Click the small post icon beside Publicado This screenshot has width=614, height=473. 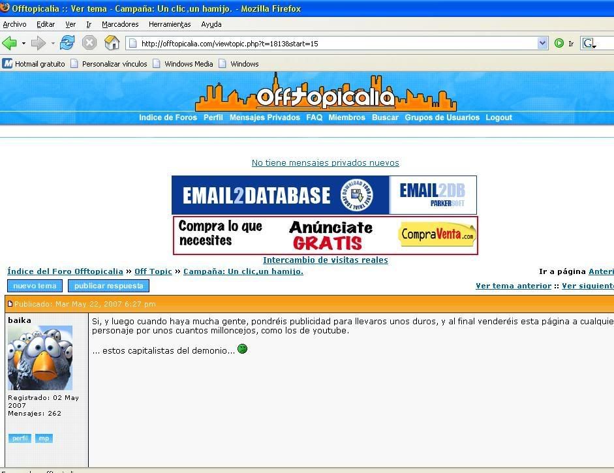coord(10,304)
